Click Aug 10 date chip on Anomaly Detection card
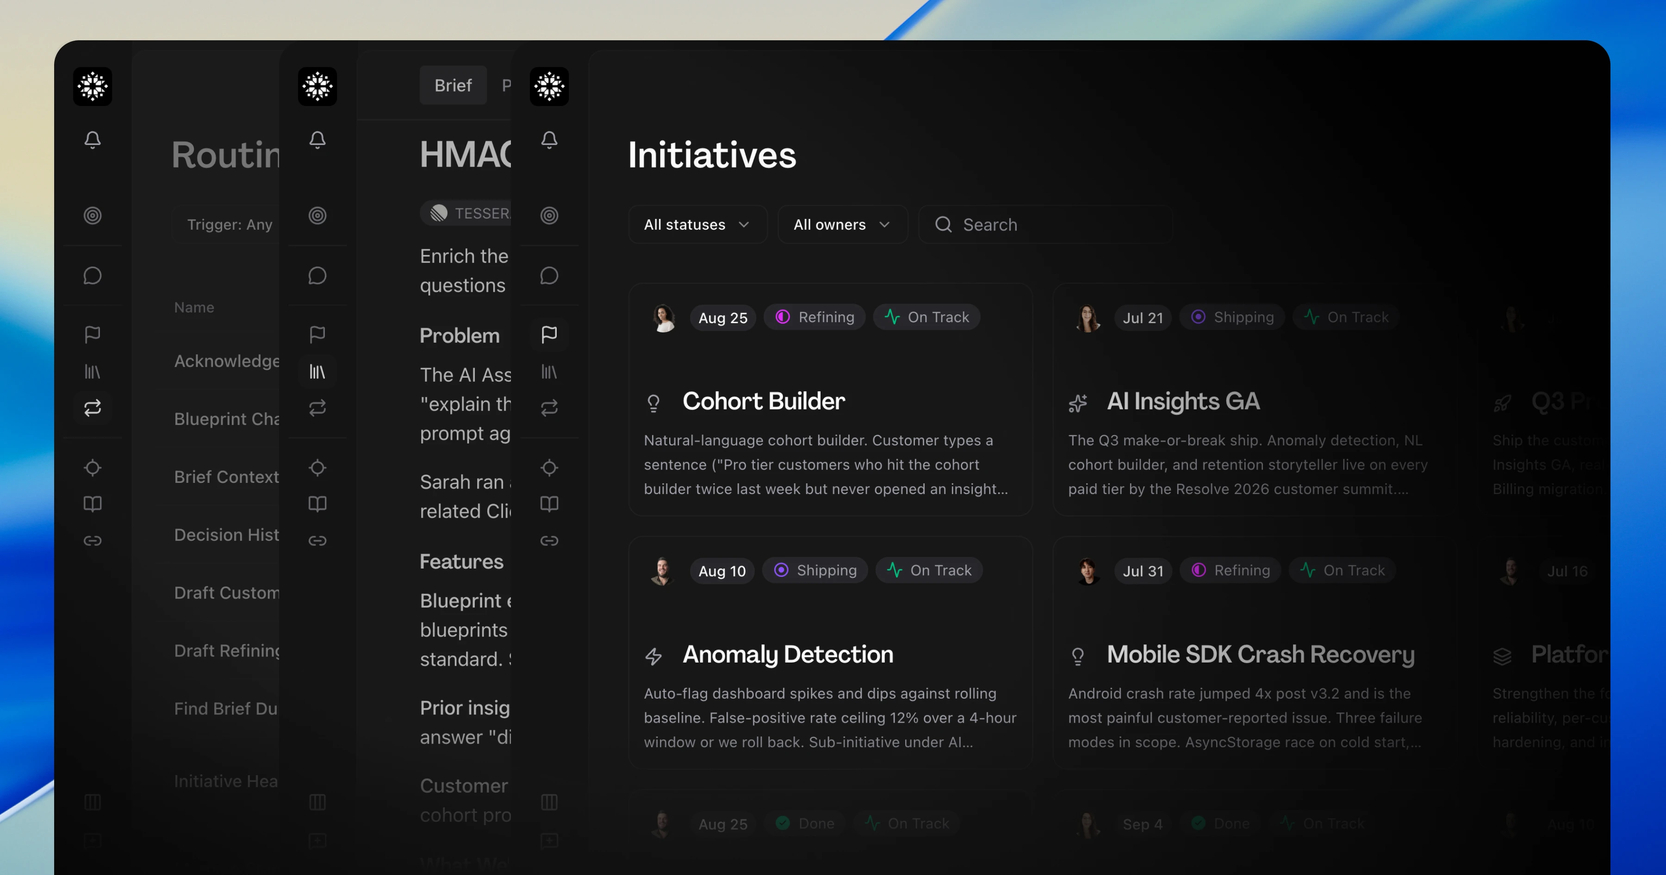This screenshot has width=1666, height=875. pos(722,571)
